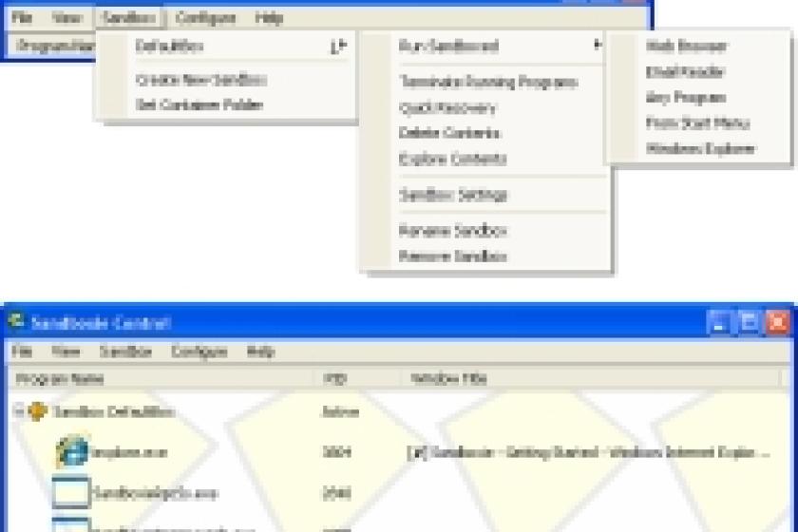
Task: Minimize the Sandboxie Control window
Action: point(718,322)
